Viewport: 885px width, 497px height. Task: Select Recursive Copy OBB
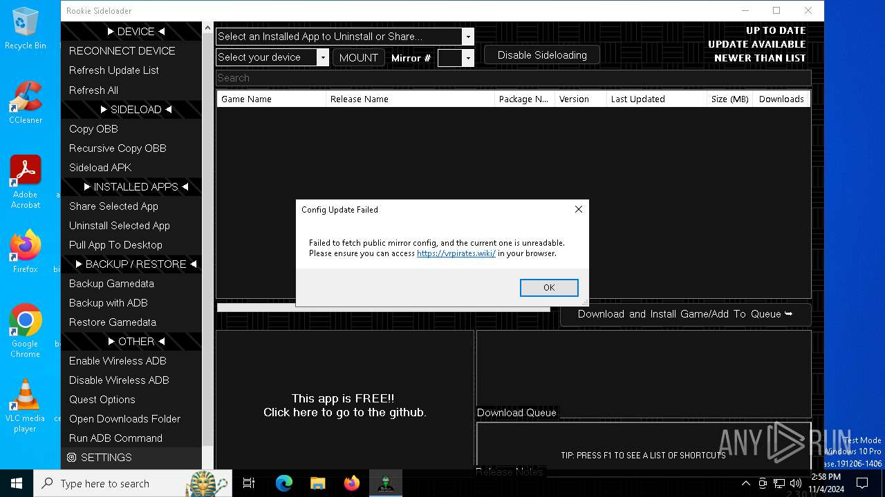131,148
